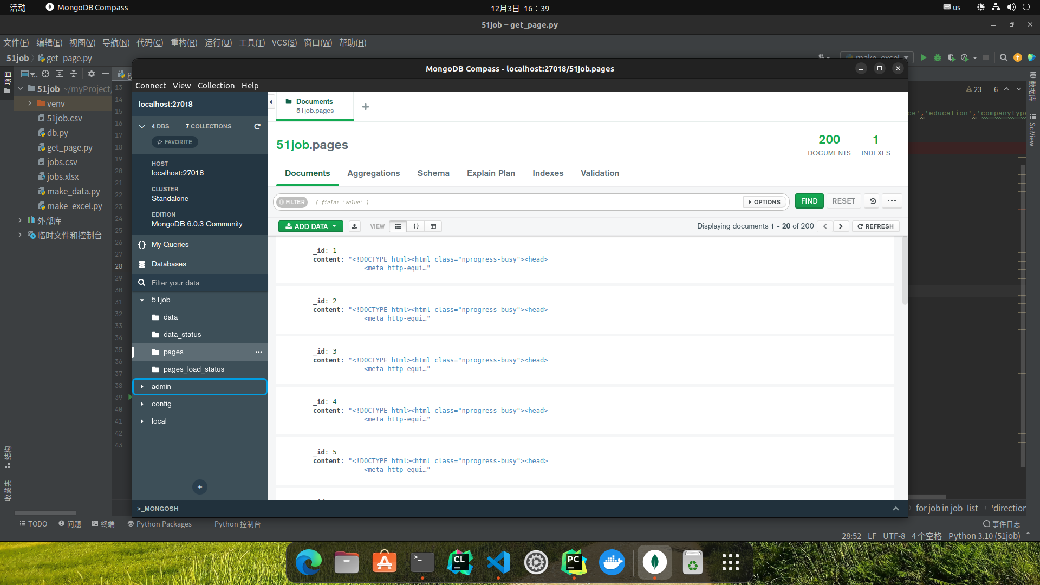The image size is (1040, 585).
Task: Click the export collection icon
Action: [x=355, y=226]
